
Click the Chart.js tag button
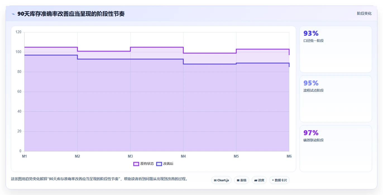point(221,180)
